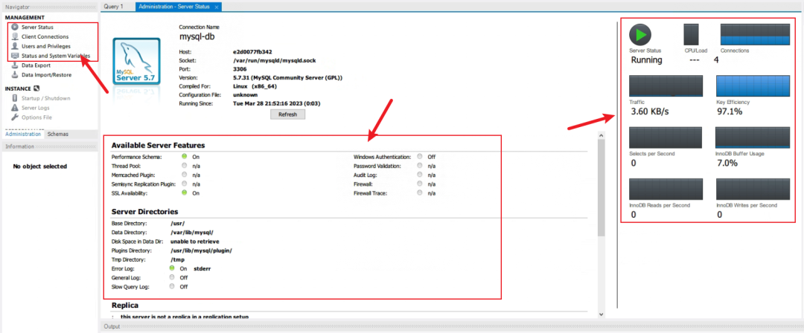Click the green Running server play icon
Viewport: 804px width, 333px height.
click(640, 34)
